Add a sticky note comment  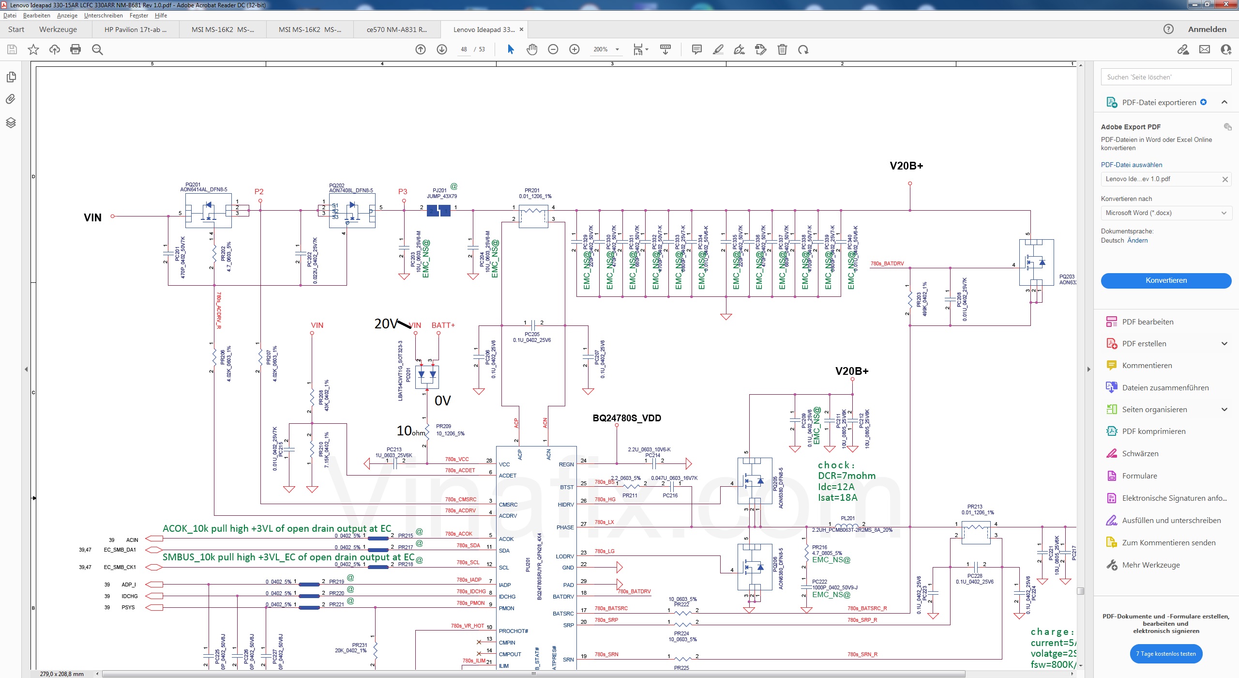click(697, 49)
